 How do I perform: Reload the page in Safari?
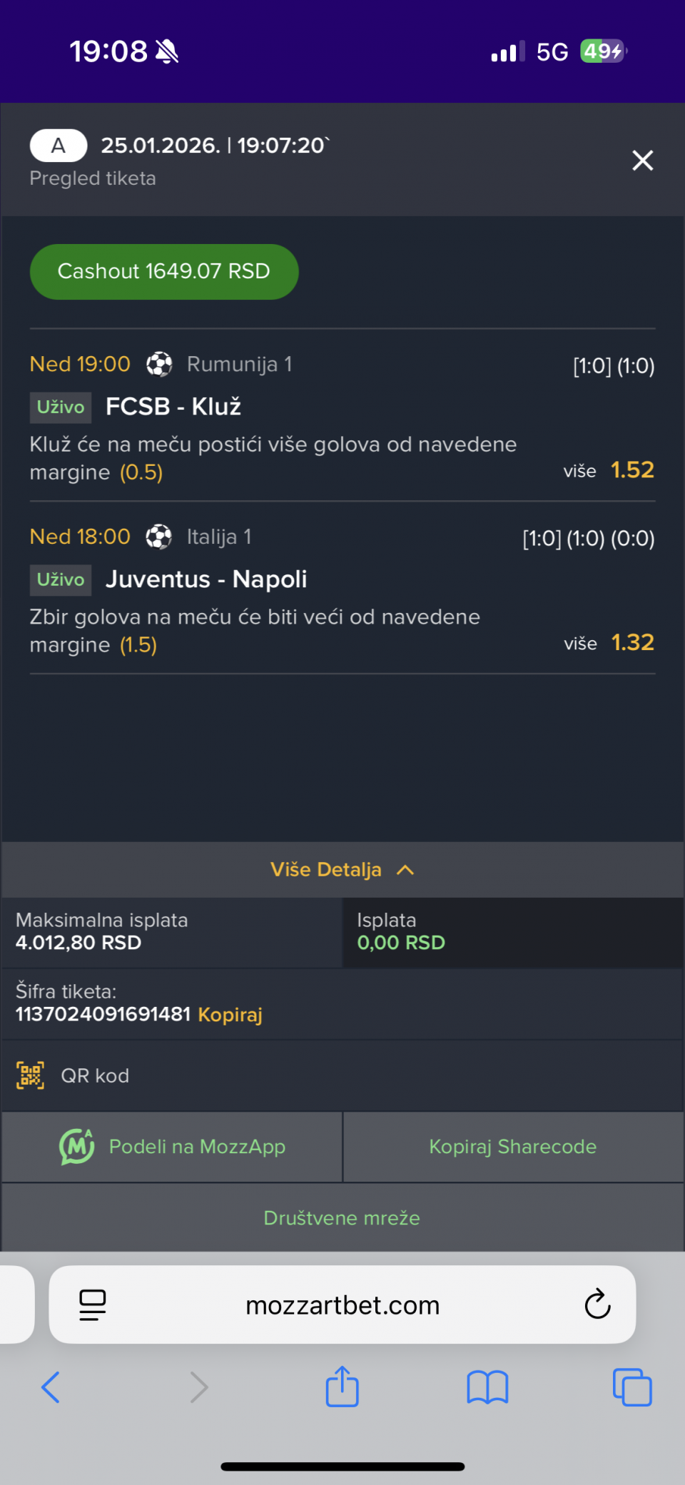coord(597,1305)
